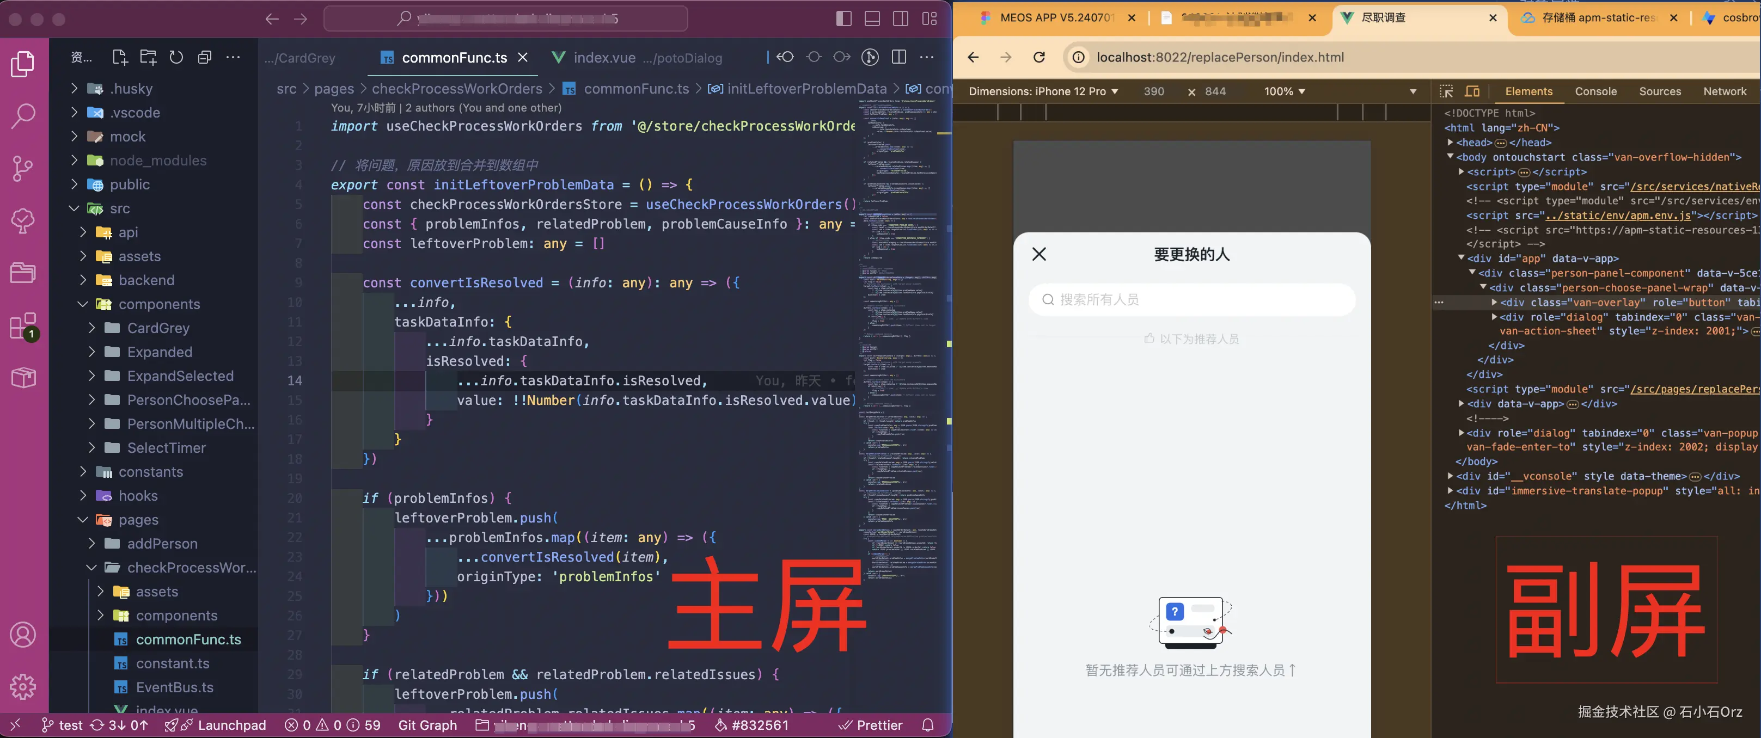
Task: Toggle the bottom panel layout button
Action: click(872, 19)
